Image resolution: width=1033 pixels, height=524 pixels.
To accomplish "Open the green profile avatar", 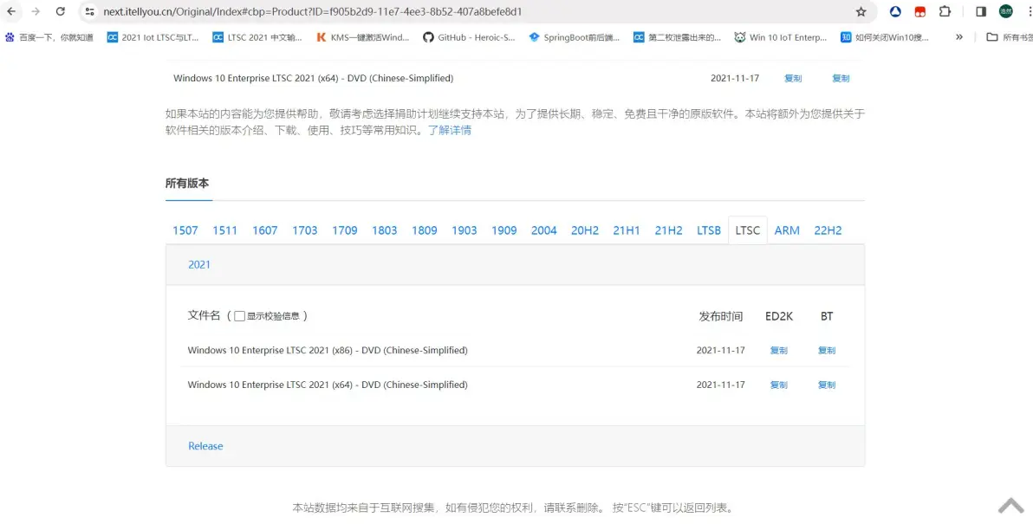I will coord(1005,11).
